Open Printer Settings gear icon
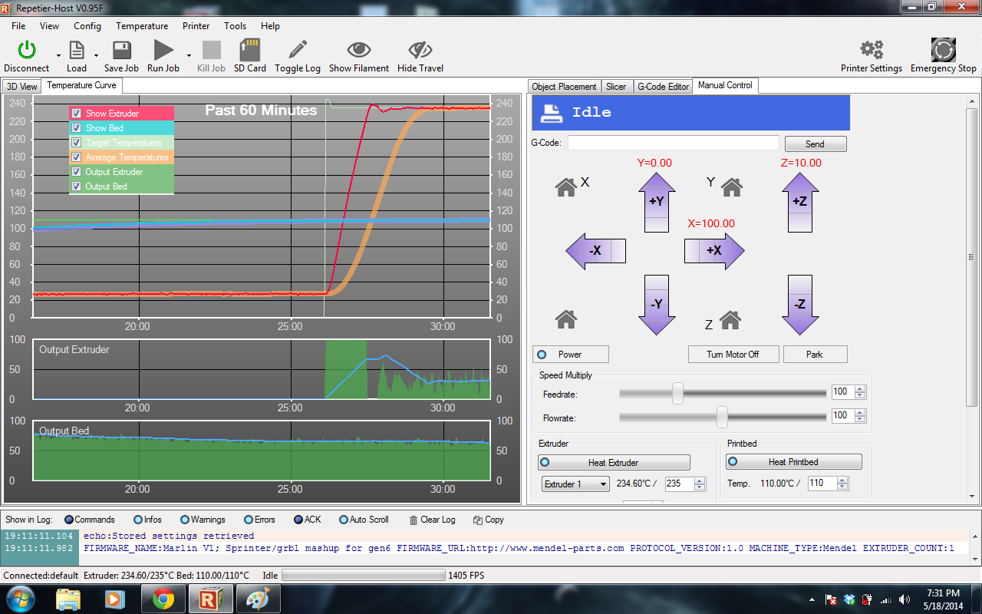Image resolution: width=982 pixels, height=614 pixels. (x=871, y=51)
